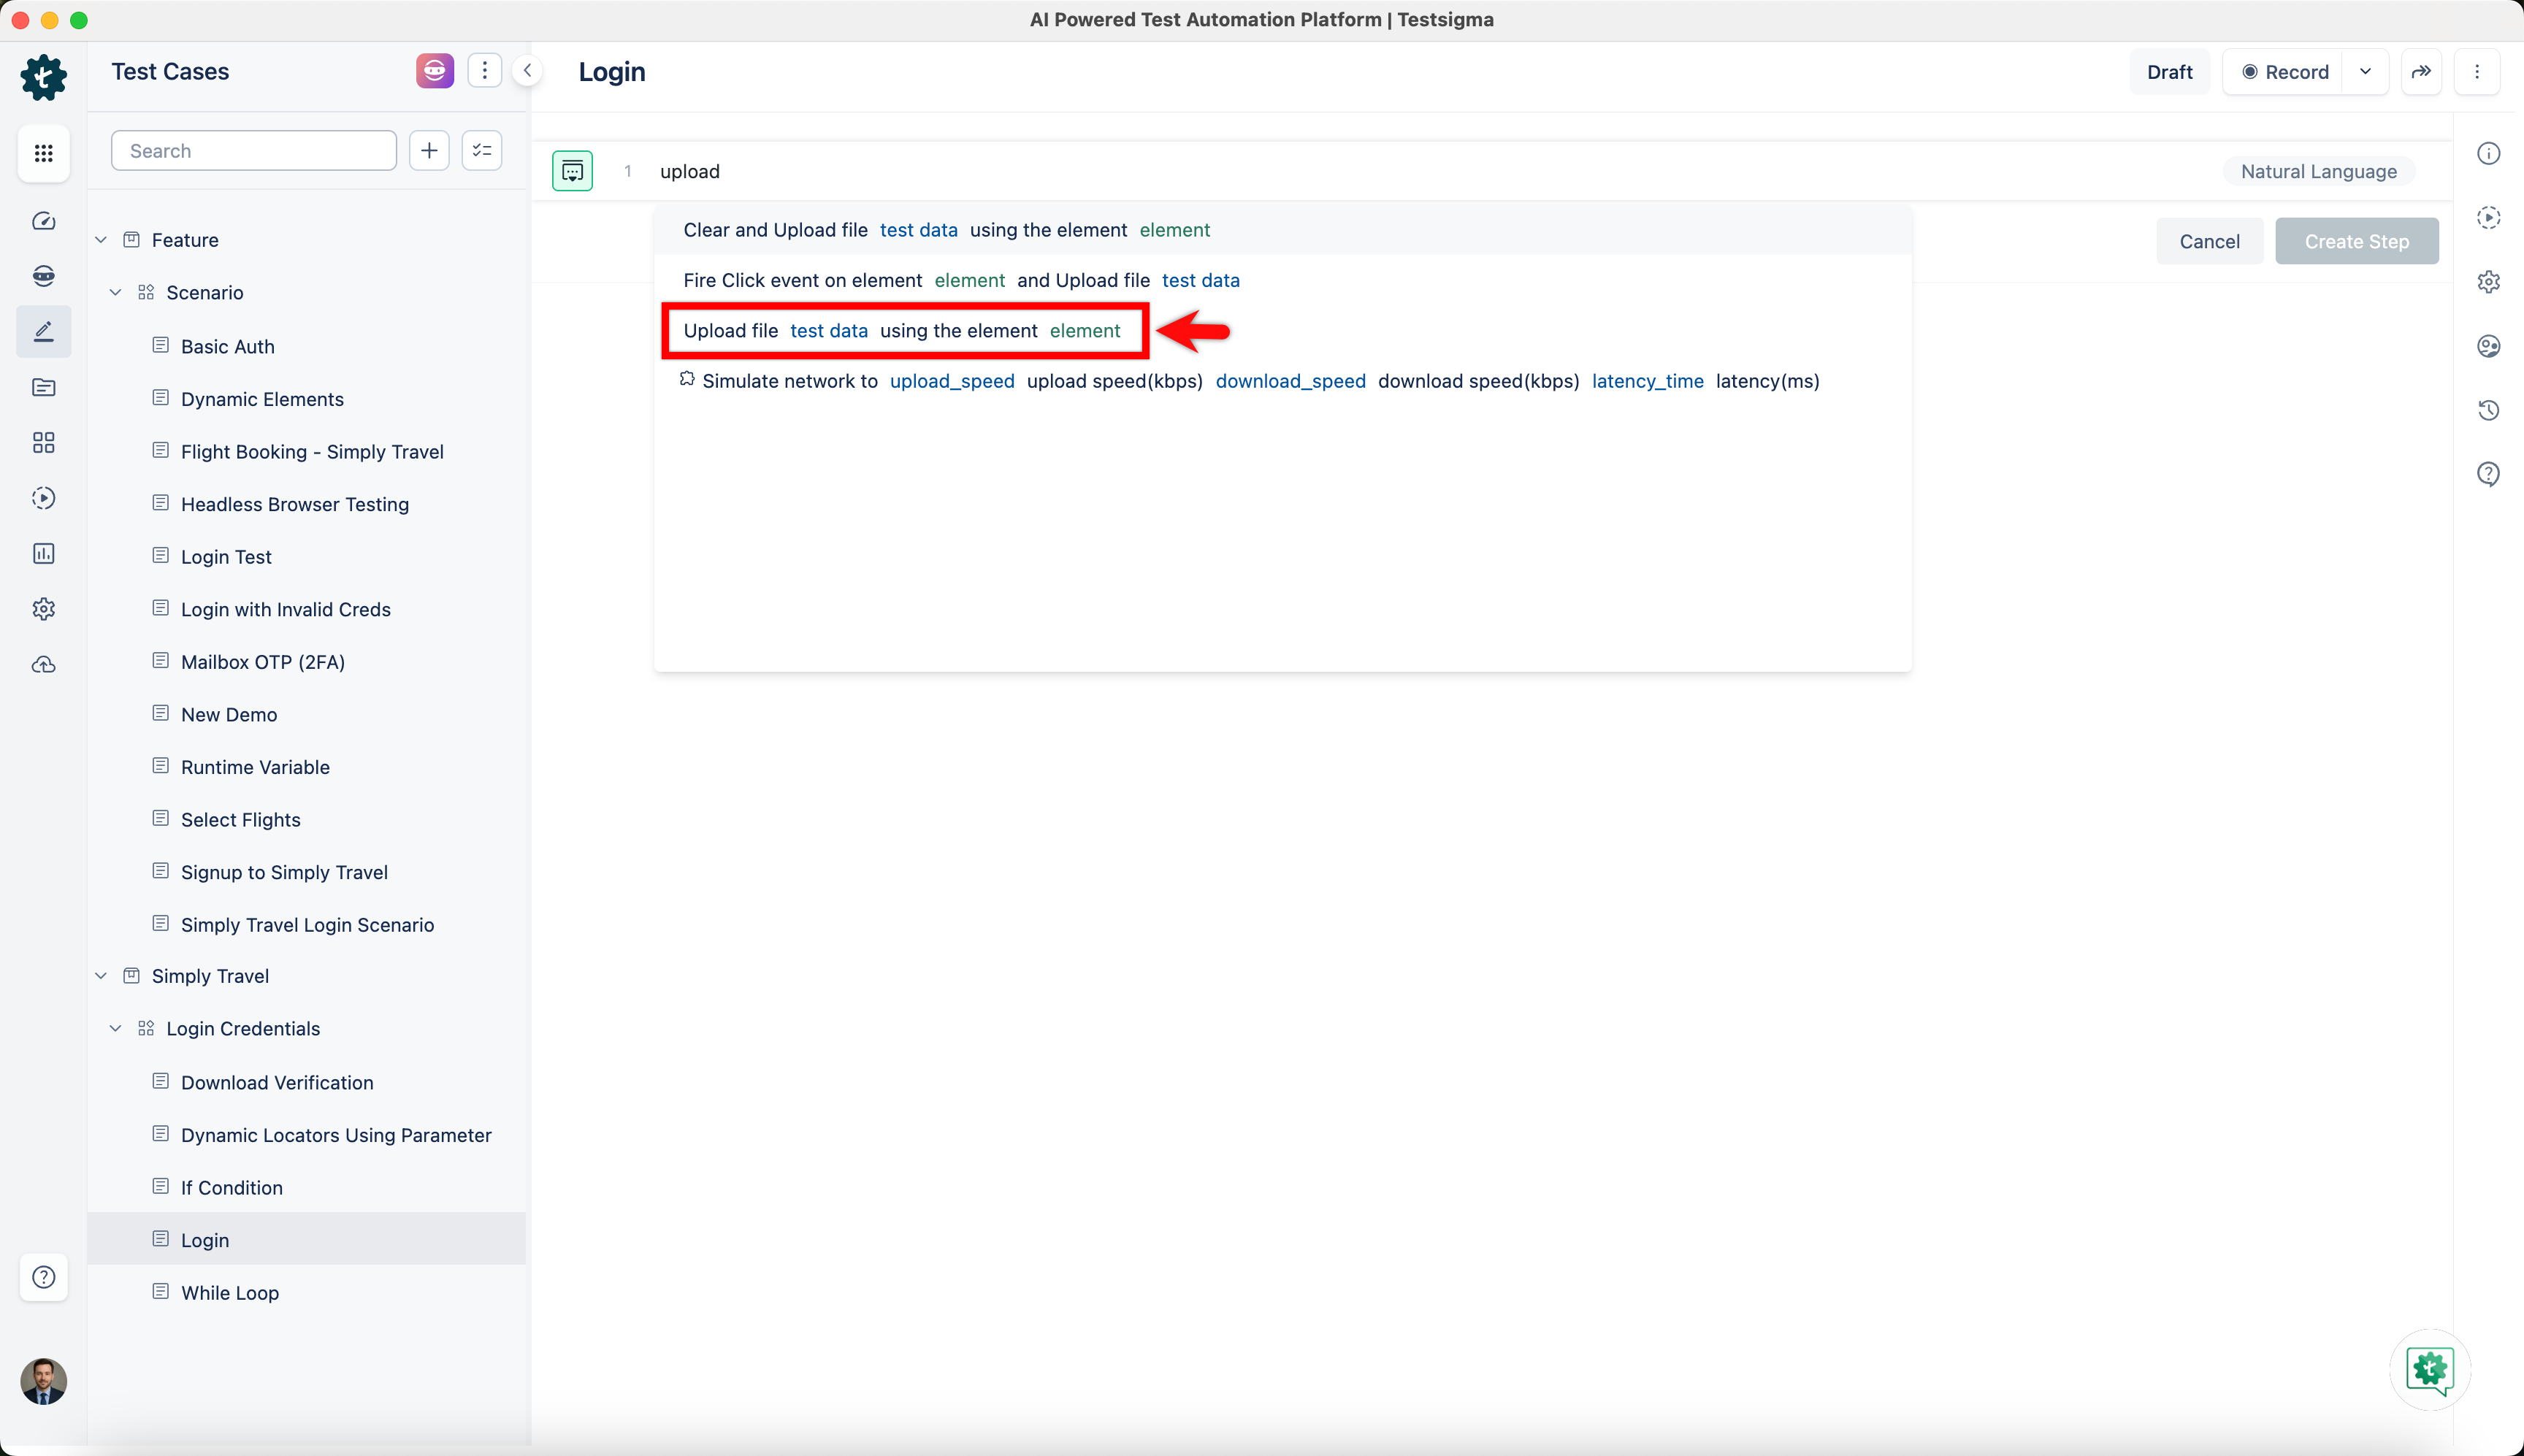Collapse the Test Cases side panel handle
The image size is (2524, 1456).
527,71
